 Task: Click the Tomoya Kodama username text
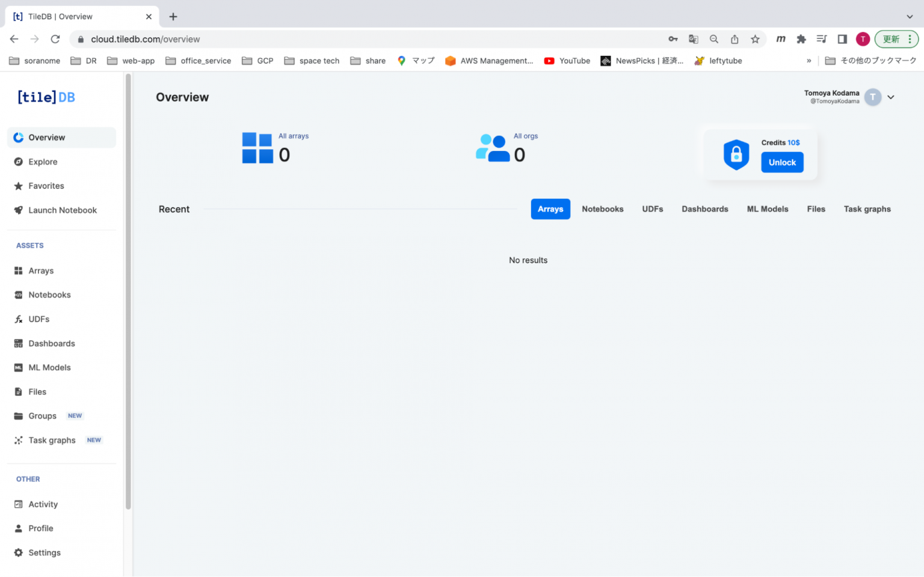point(831,93)
